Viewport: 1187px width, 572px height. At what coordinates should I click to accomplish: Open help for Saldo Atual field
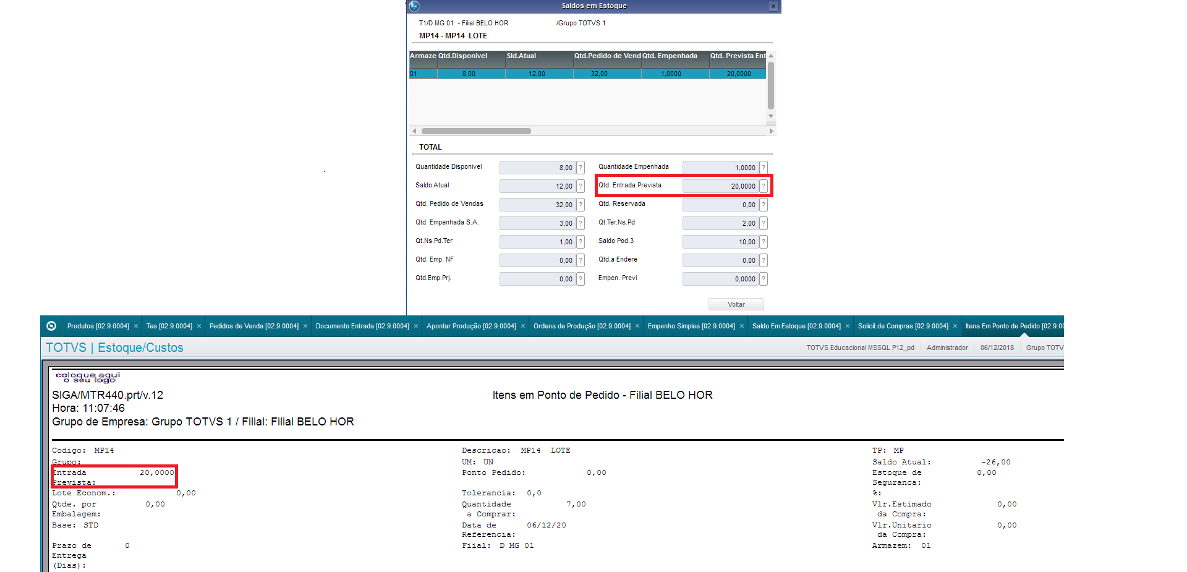(x=581, y=186)
